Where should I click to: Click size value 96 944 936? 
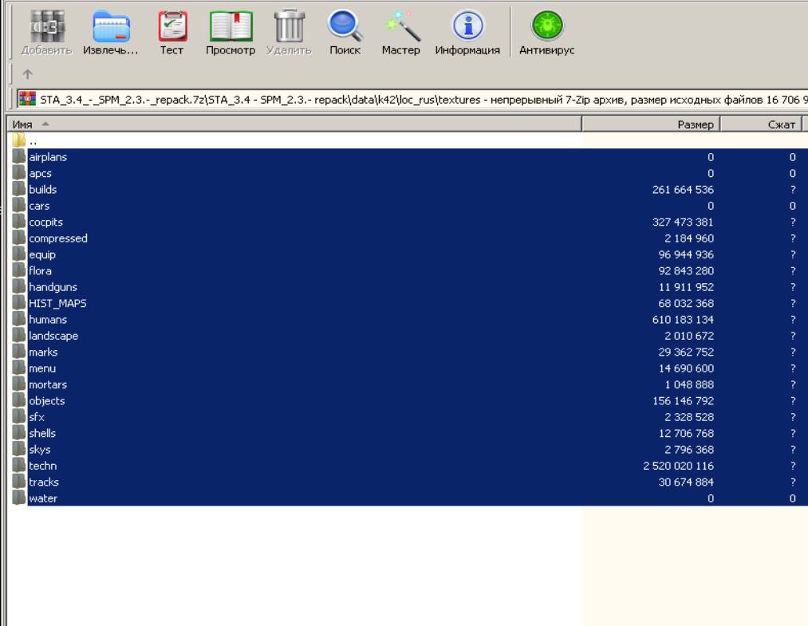[686, 254]
